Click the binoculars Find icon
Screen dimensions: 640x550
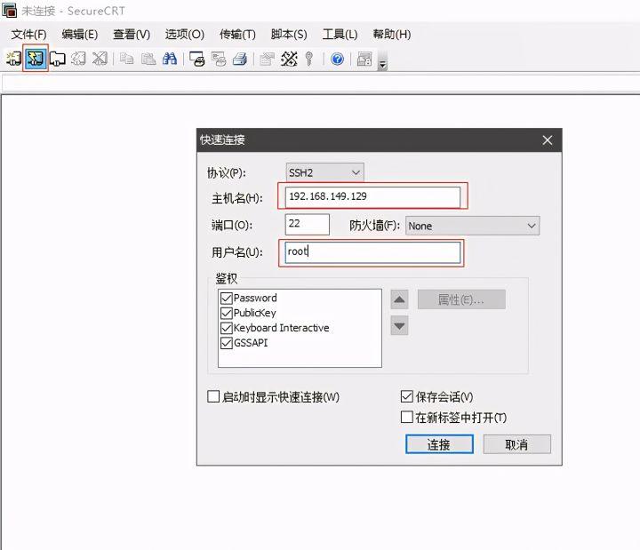tap(169, 59)
